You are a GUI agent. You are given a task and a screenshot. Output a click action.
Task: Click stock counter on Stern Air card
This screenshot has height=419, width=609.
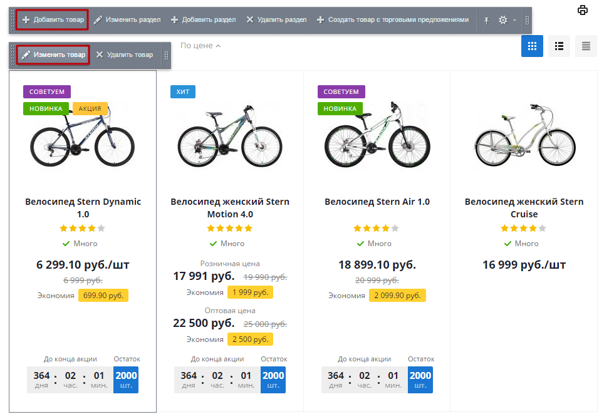420,380
